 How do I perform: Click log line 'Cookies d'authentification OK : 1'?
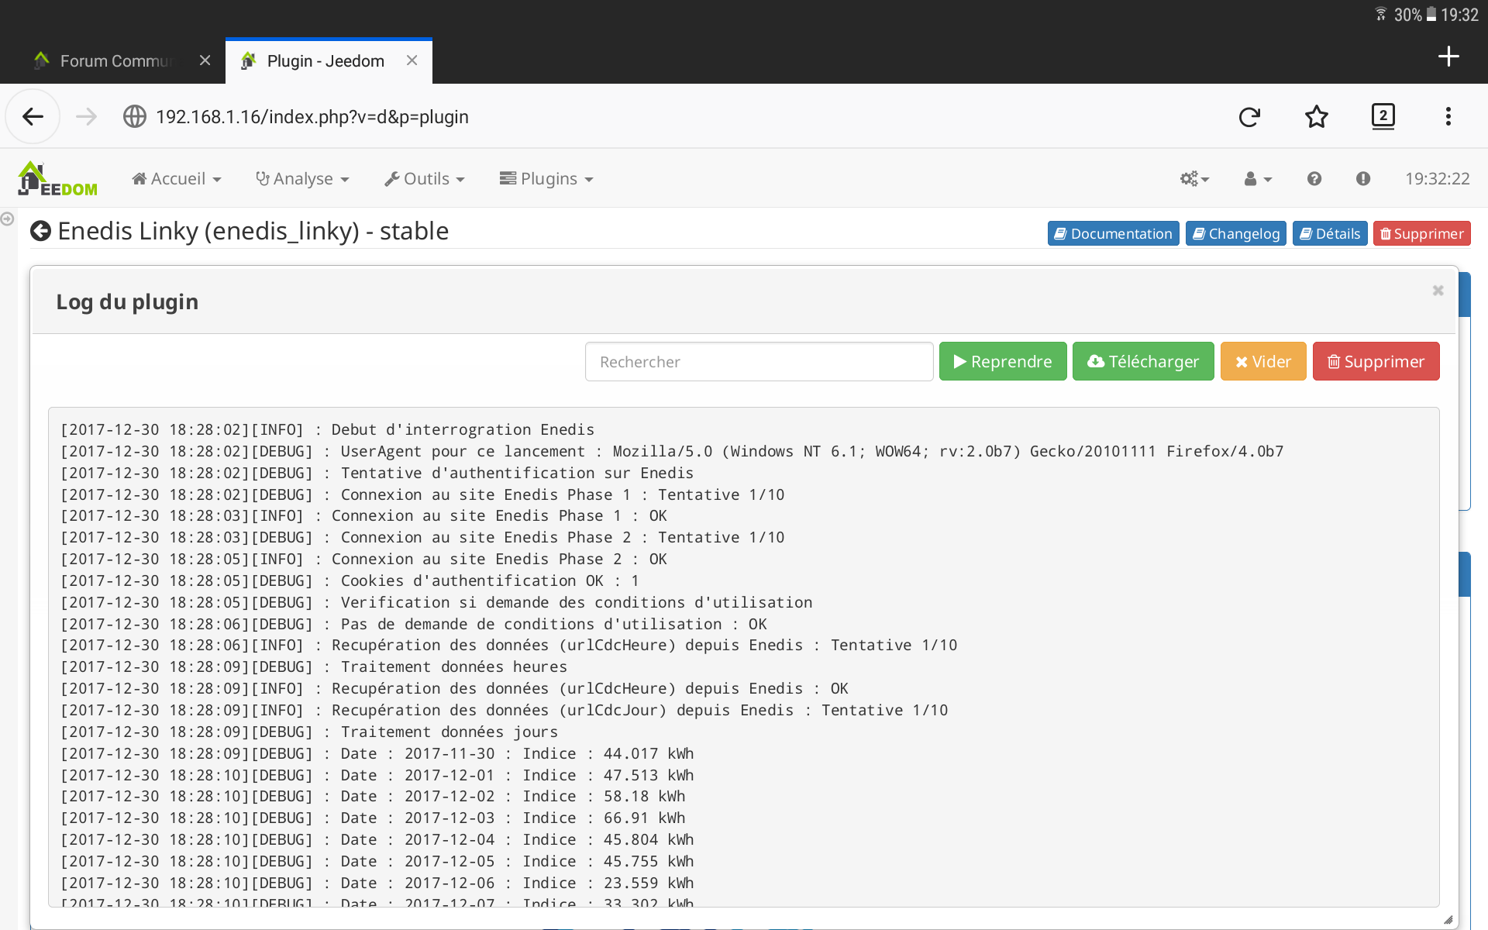coord(490,580)
